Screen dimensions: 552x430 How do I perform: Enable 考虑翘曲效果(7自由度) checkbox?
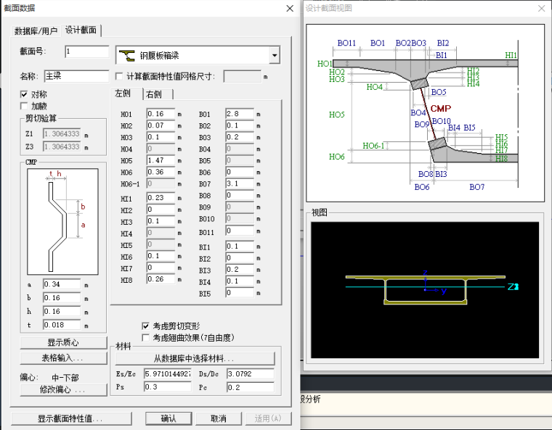click(x=146, y=337)
